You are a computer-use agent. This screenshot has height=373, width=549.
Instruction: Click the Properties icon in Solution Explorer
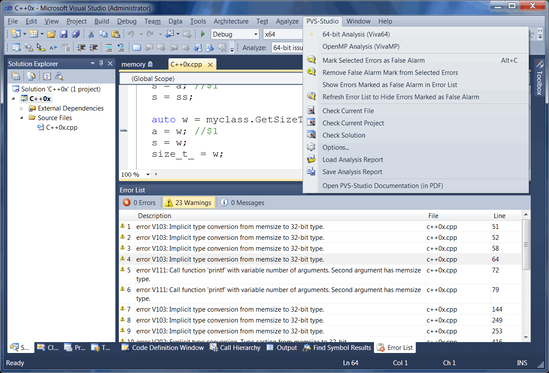16,76
